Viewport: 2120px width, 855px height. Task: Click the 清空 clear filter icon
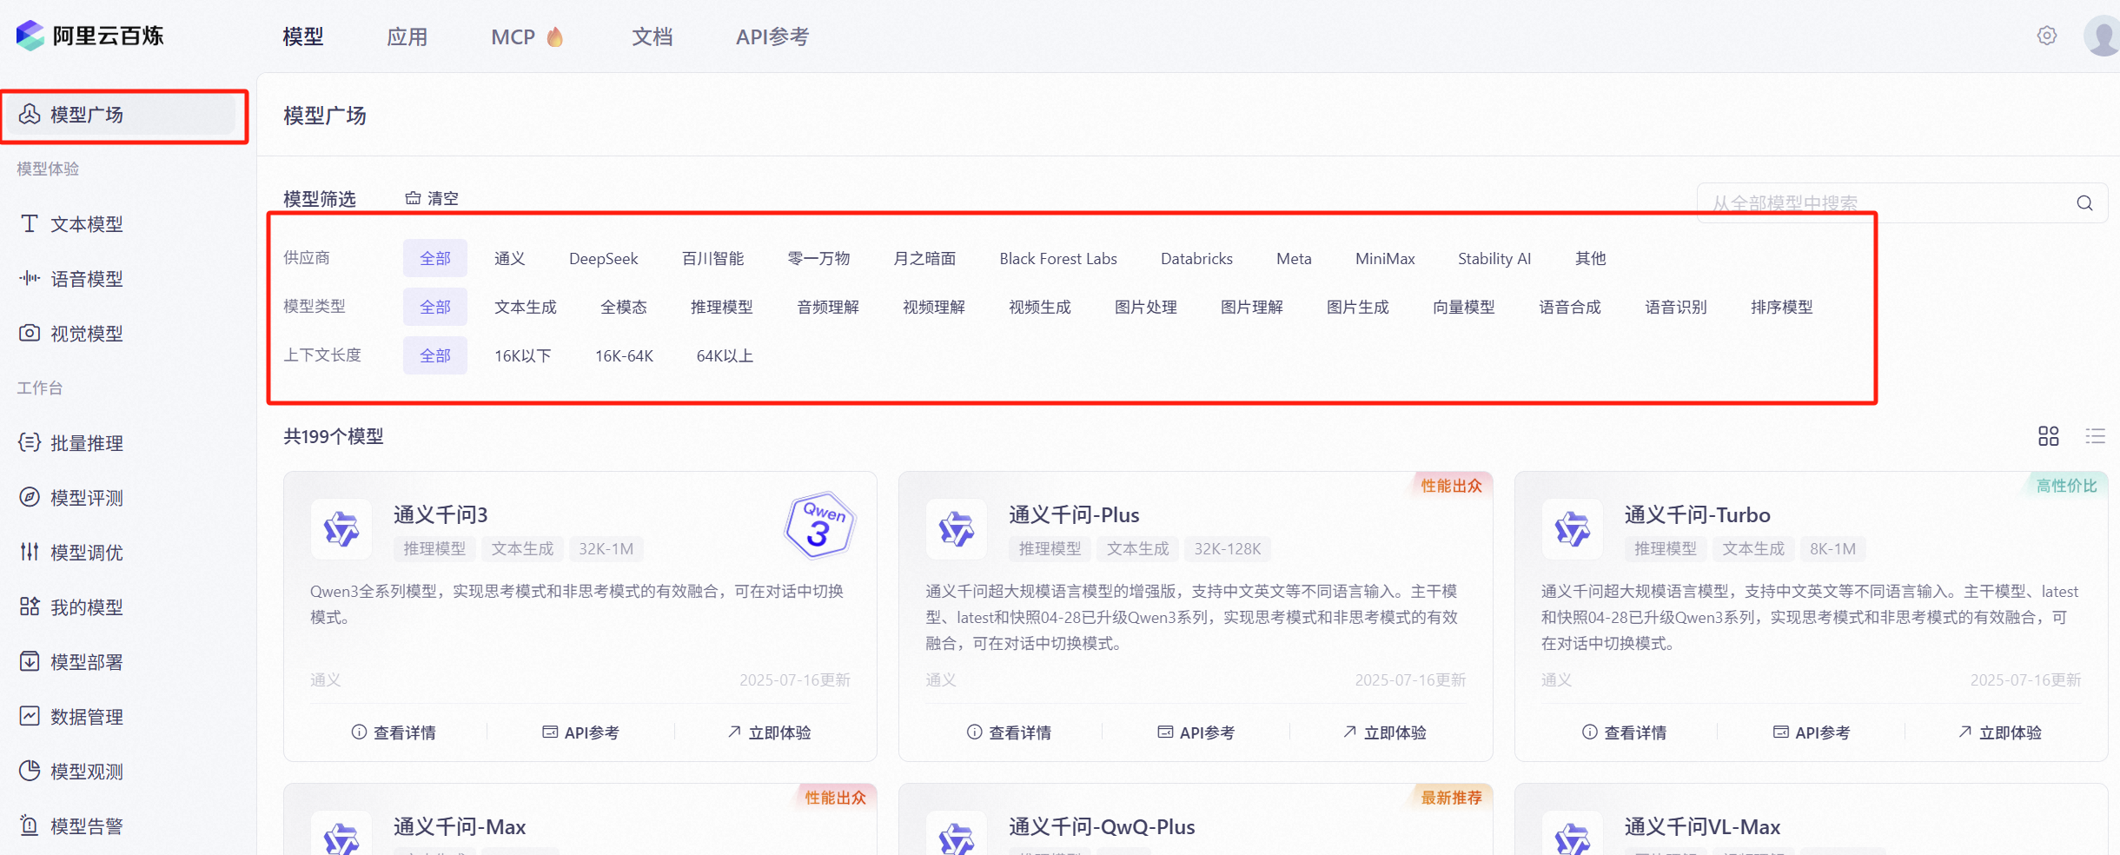(413, 198)
